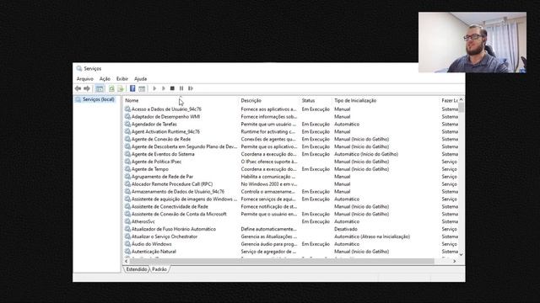Select Serviços (local) in the tree
540x303 pixels.
click(99, 99)
